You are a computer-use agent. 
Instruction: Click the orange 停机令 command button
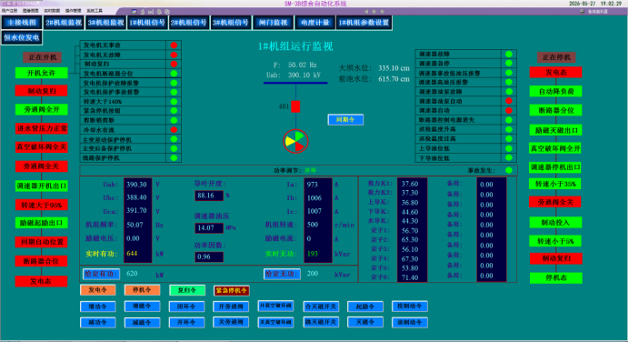click(142, 290)
